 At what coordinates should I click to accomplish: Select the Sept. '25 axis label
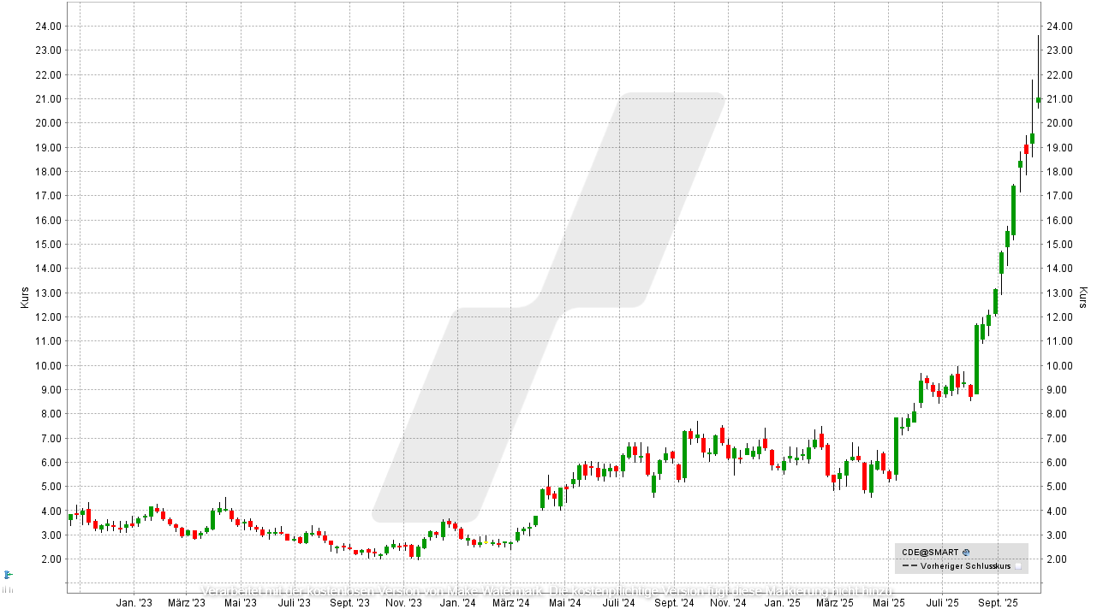[x=1000, y=602]
